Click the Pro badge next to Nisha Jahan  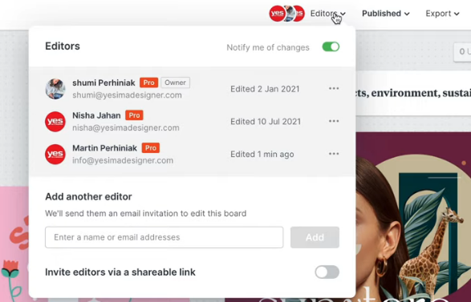click(134, 115)
